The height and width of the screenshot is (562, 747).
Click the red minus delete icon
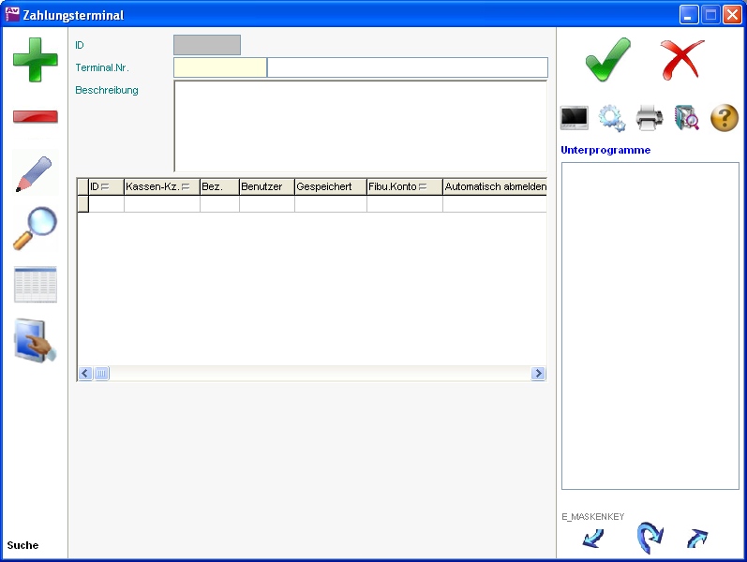point(35,117)
